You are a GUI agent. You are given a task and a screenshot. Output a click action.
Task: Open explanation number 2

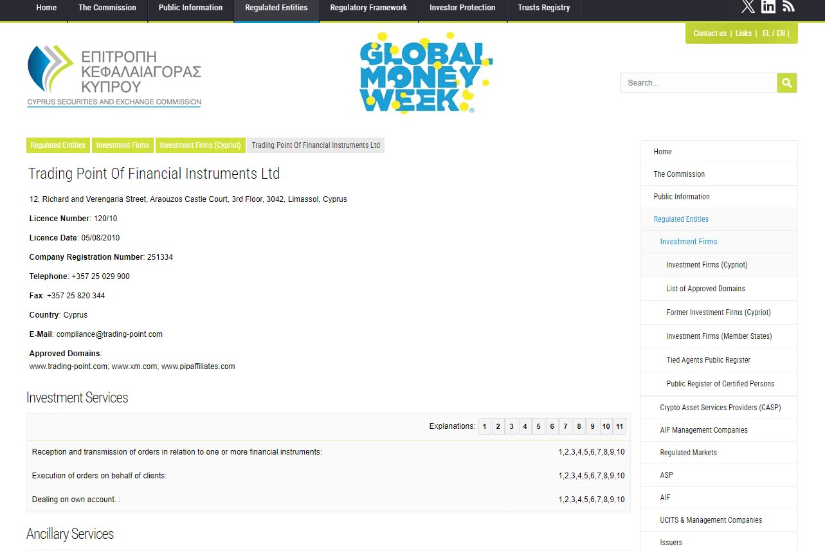click(498, 426)
